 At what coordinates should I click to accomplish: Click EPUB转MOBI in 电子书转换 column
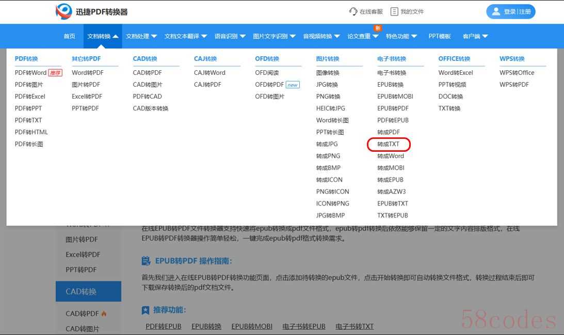[x=395, y=97]
